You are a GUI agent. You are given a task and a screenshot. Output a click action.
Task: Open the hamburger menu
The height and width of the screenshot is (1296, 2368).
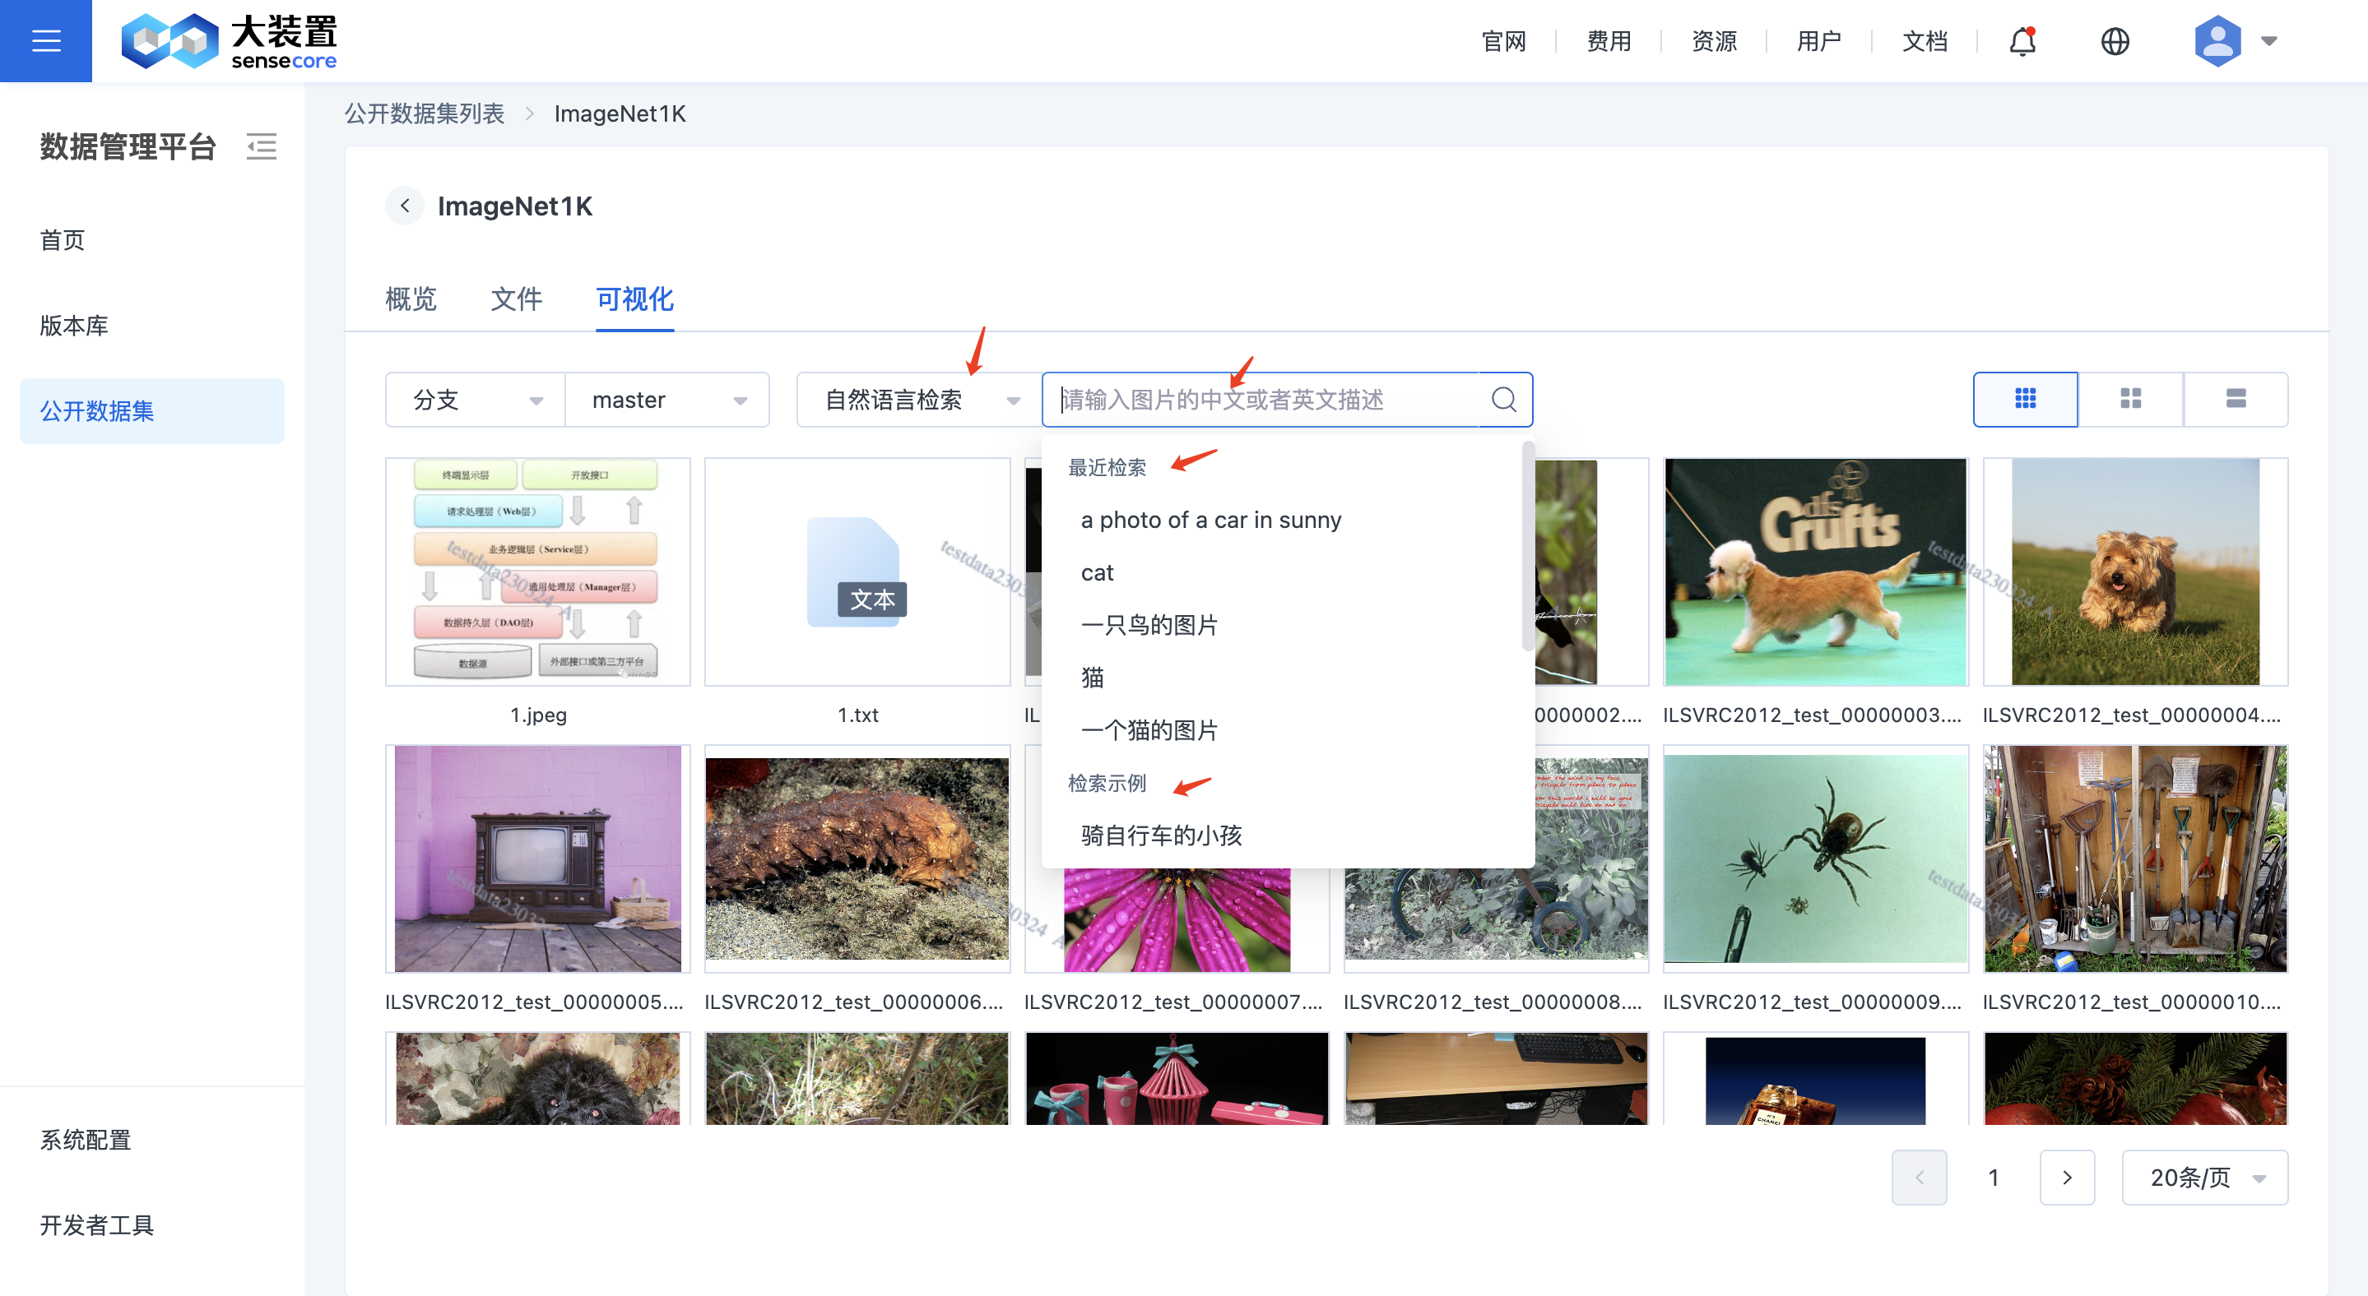(x=46, y=40)
